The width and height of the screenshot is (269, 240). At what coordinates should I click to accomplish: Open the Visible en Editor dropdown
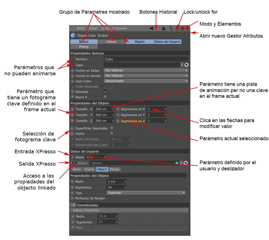click(146, 70)
